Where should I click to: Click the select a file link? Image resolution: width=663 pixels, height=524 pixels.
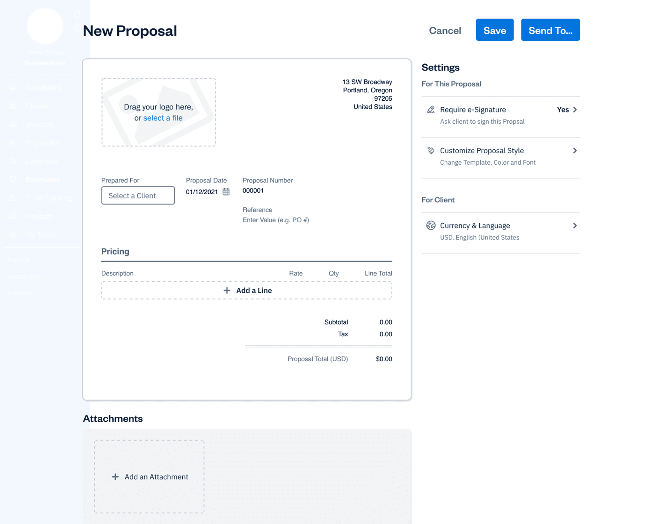pos(163,118)
